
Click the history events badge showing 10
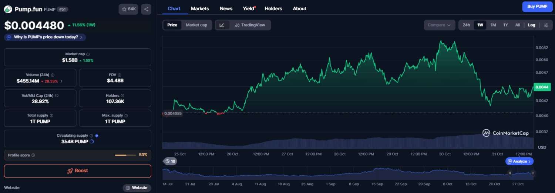170,161
